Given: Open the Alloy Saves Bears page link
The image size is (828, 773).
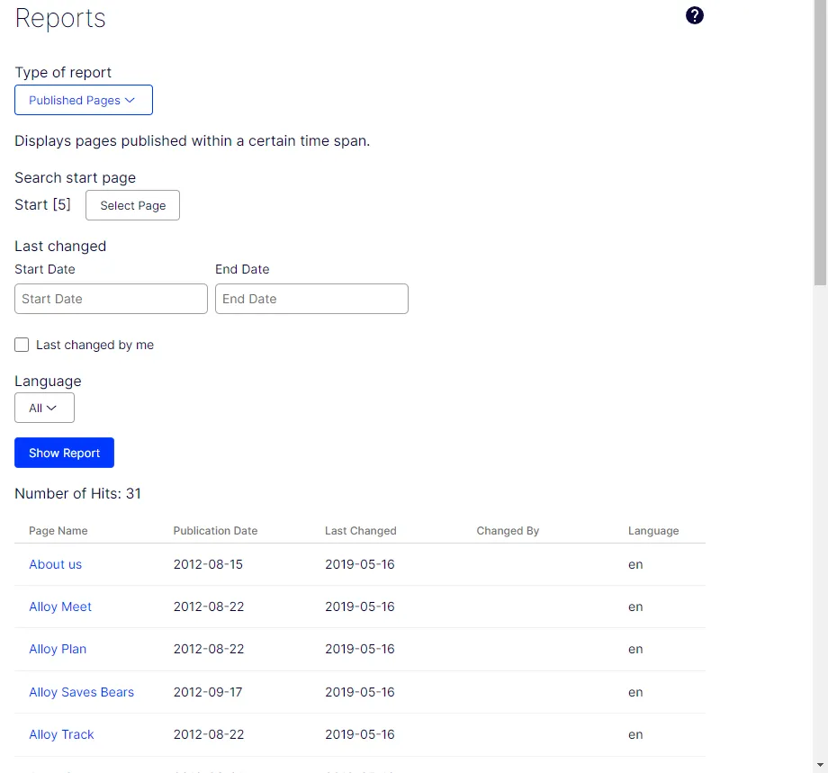Looking at the screenshot, I should tap(81, 692).
